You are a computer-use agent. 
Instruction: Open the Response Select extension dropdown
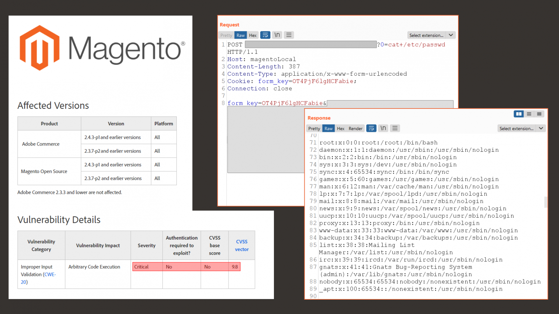coord(518,128)
